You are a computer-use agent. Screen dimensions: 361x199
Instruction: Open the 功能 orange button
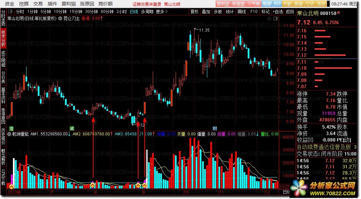click(287, 4)
